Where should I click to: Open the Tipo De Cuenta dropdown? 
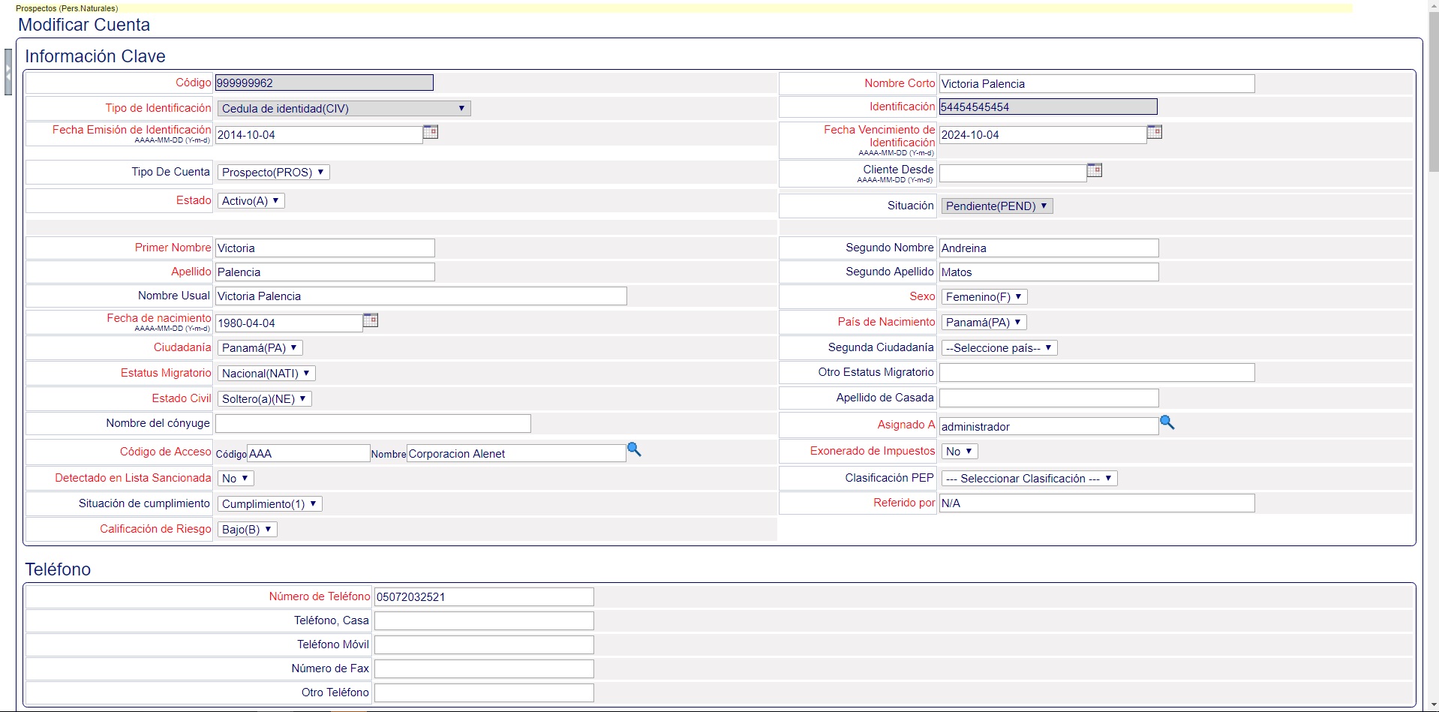point(273,173)
